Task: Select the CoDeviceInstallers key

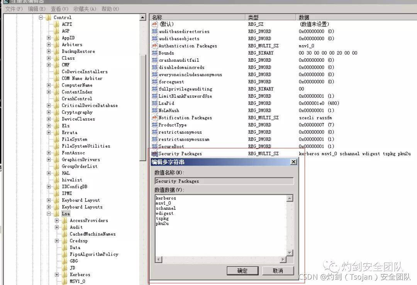Action: (85, 71)
